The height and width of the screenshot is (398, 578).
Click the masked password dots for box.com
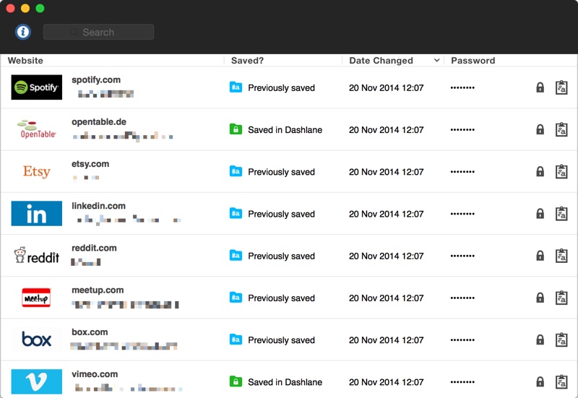462,339
